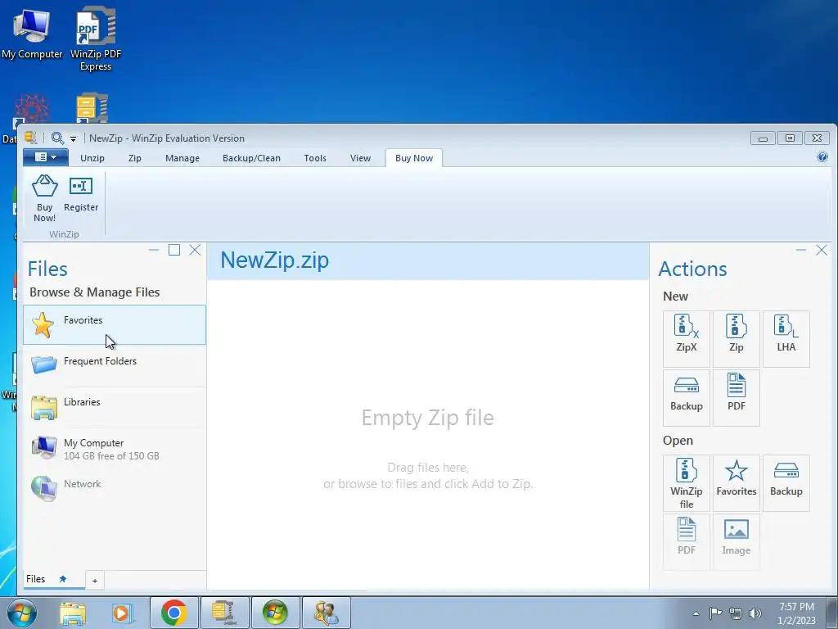Open Windows Media Player from taskbar
This screenshot has height=629, width=838.
(x=121, y=613)
